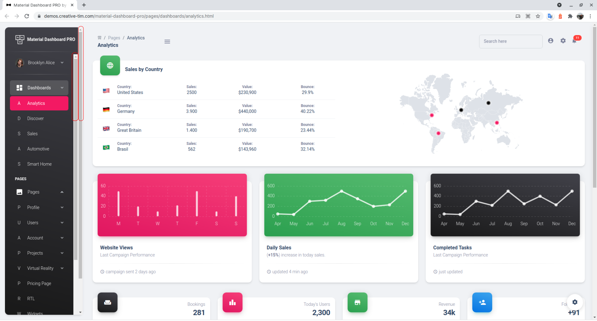Open the Pricing Page sidebar link
Screen dimensions: 597x321
tap(39, 284)
